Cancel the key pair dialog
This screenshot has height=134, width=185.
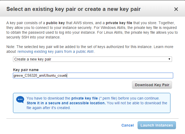click(127, 125)
